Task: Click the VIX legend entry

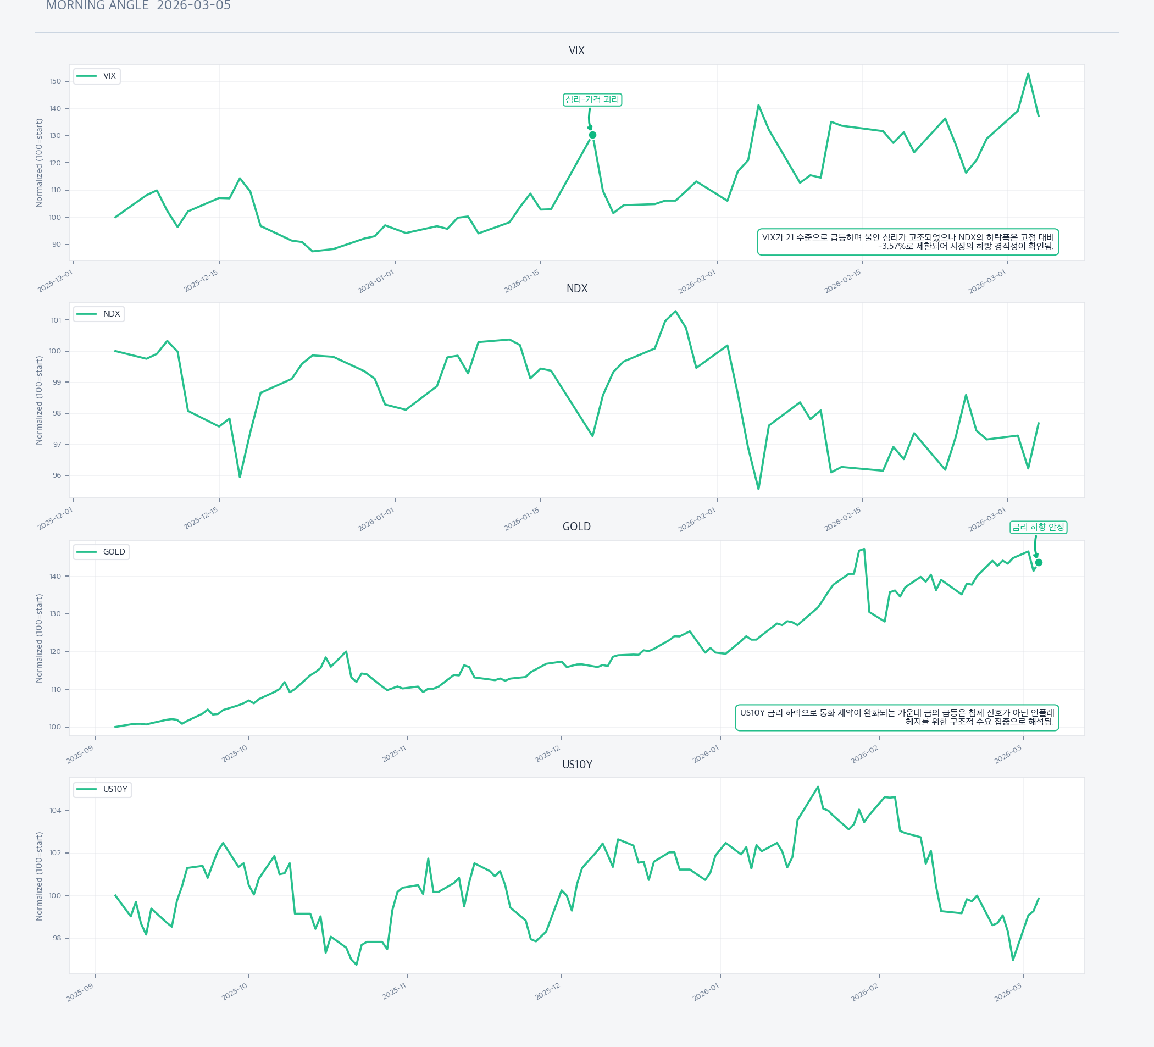Action: (97, 76)
